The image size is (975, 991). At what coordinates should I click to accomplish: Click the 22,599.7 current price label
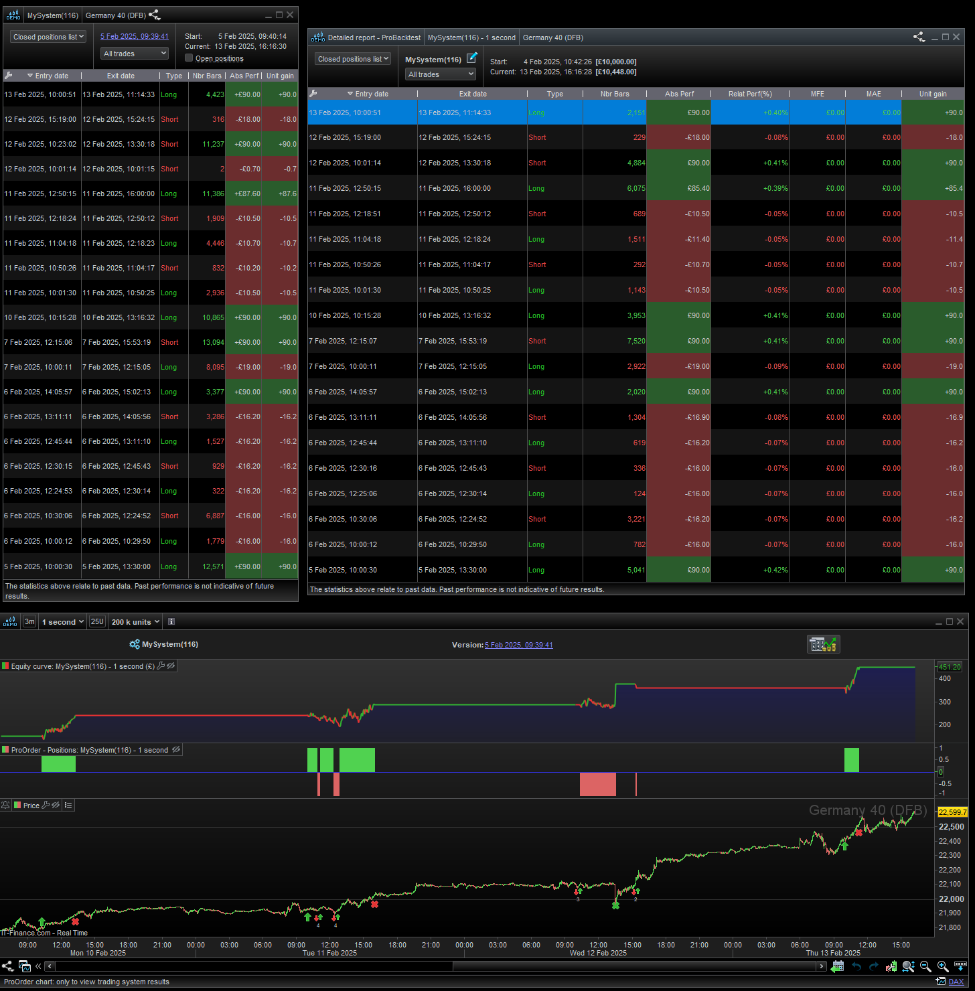tap(952, 812)
